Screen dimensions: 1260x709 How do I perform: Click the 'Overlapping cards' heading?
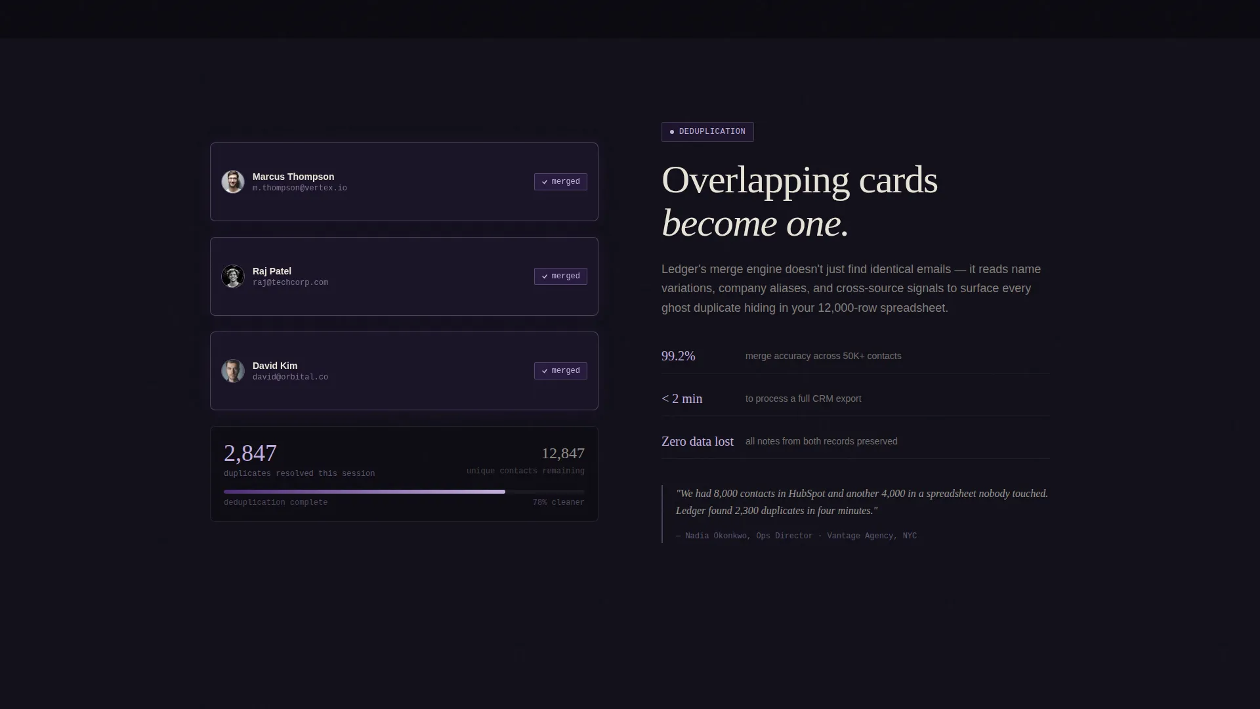[x=799, y=180]
